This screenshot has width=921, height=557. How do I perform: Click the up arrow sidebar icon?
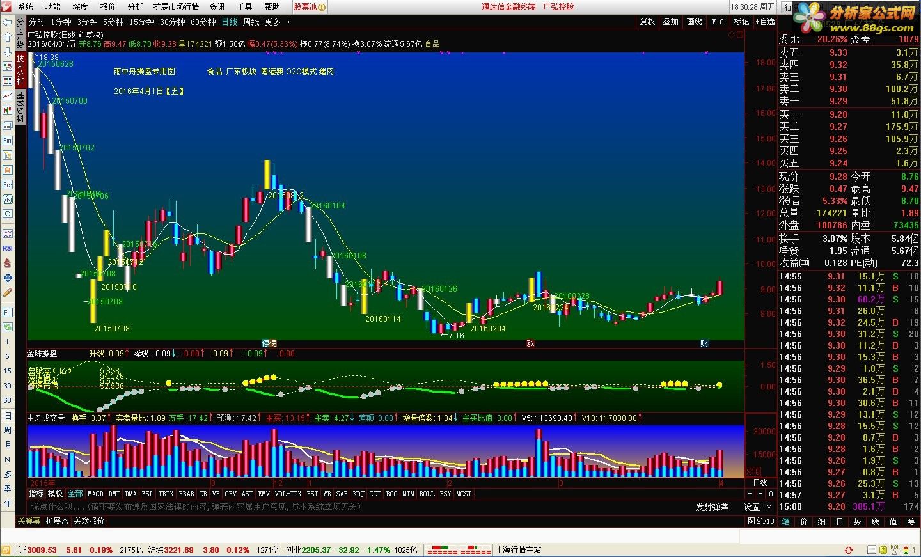[x=8, y=38]
